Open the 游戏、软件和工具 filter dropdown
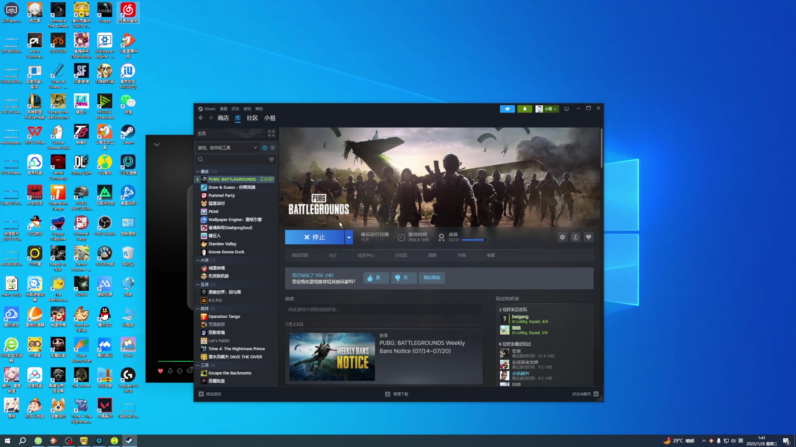This screenshot has height=447, width=796. pos(227,148)
